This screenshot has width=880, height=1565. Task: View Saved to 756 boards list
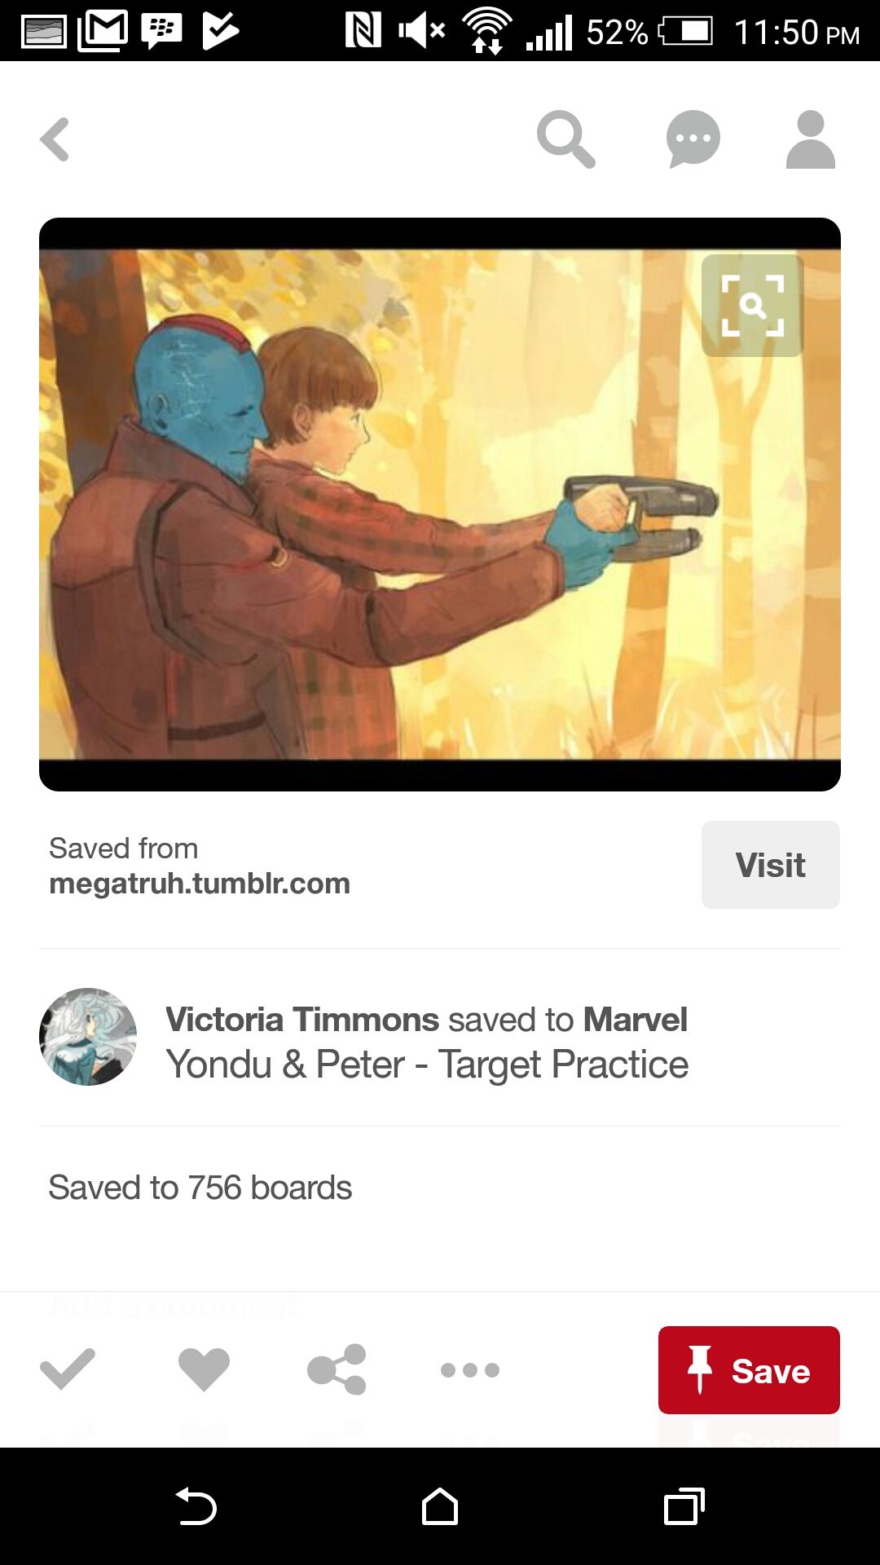click(200, 1188)
